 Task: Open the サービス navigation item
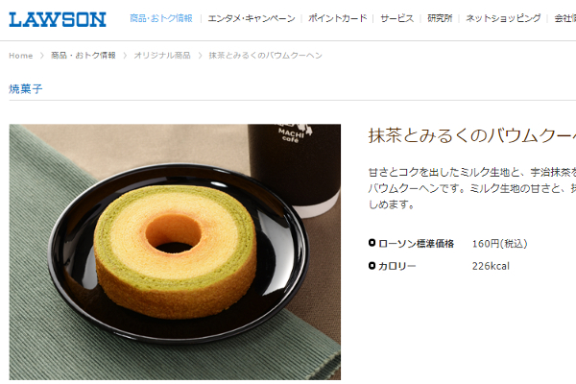[397, 18]
